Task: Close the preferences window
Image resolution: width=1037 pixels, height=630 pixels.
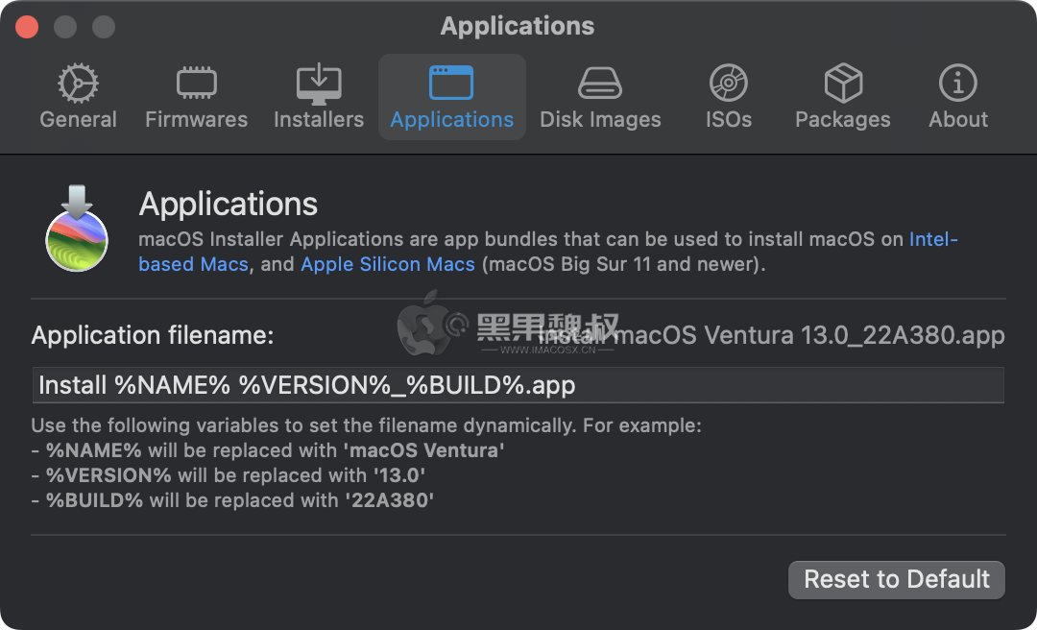Action: tap(26, 26)
